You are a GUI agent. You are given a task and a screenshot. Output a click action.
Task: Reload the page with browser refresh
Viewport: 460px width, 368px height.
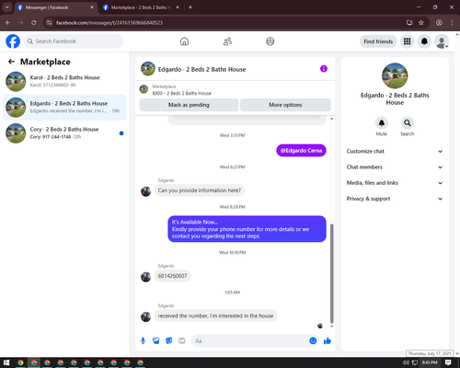pos(34,23)
